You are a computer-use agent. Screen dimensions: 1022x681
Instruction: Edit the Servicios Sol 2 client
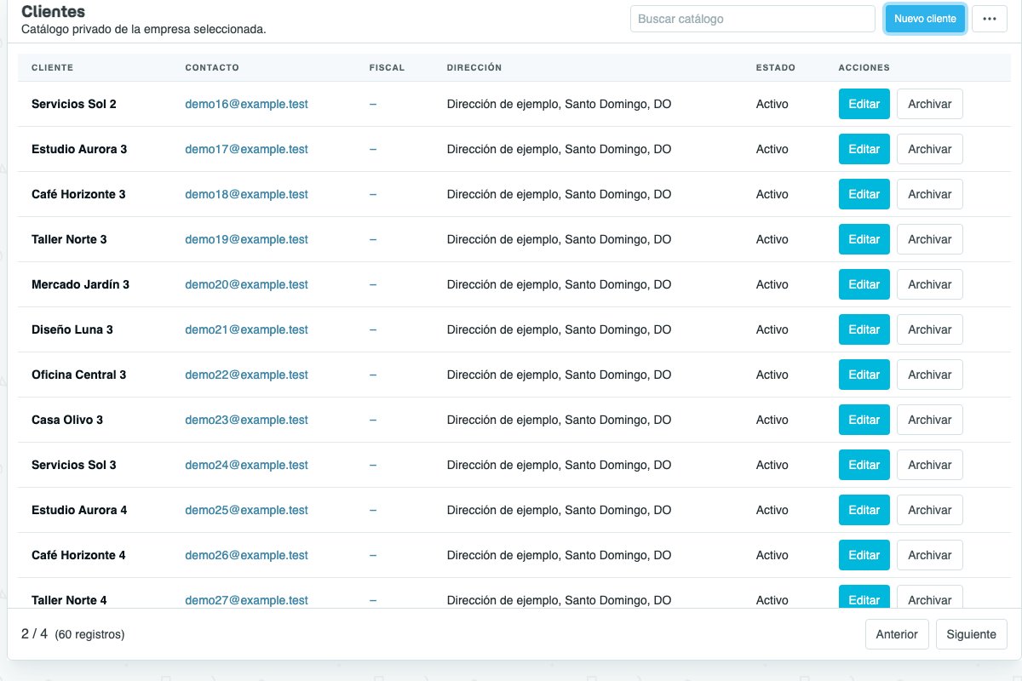pos(864,104)
